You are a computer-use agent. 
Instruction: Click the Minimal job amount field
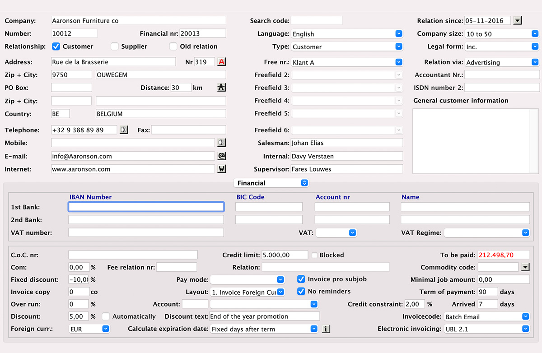point(504,279)
